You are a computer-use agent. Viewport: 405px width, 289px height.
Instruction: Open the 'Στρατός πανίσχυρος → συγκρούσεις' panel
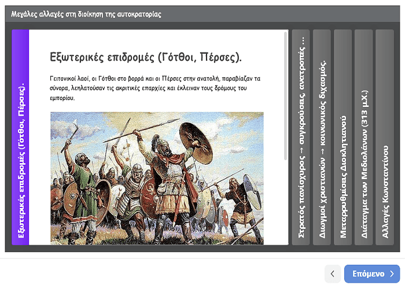(301, 138)
